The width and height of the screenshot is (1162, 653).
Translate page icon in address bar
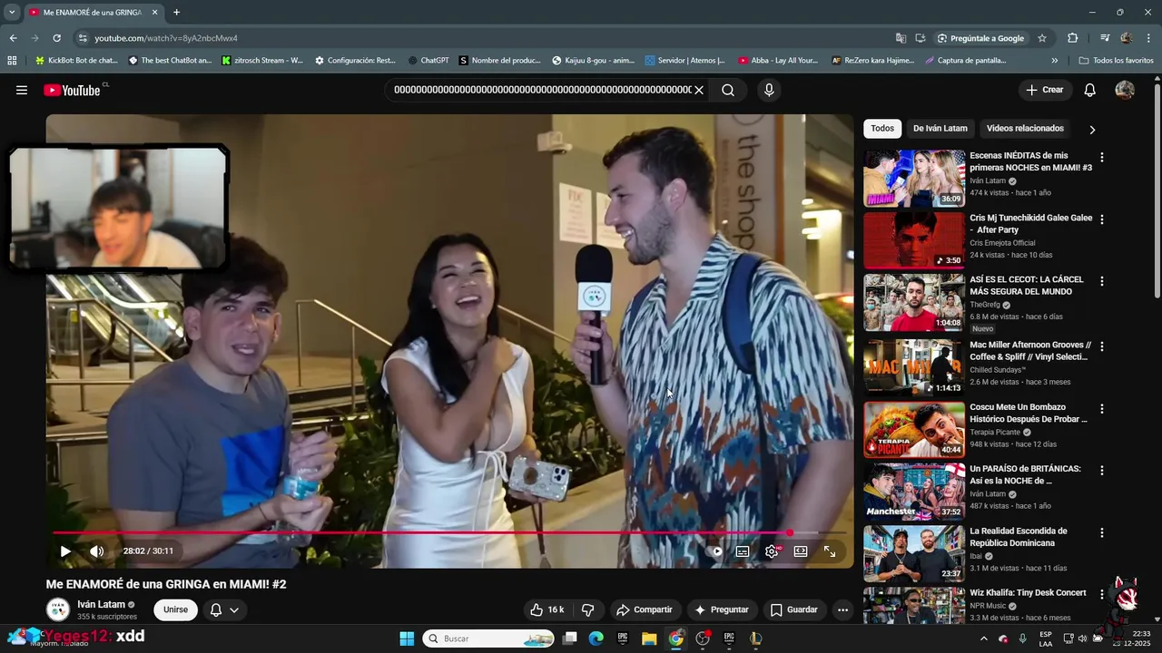(901, 38)
